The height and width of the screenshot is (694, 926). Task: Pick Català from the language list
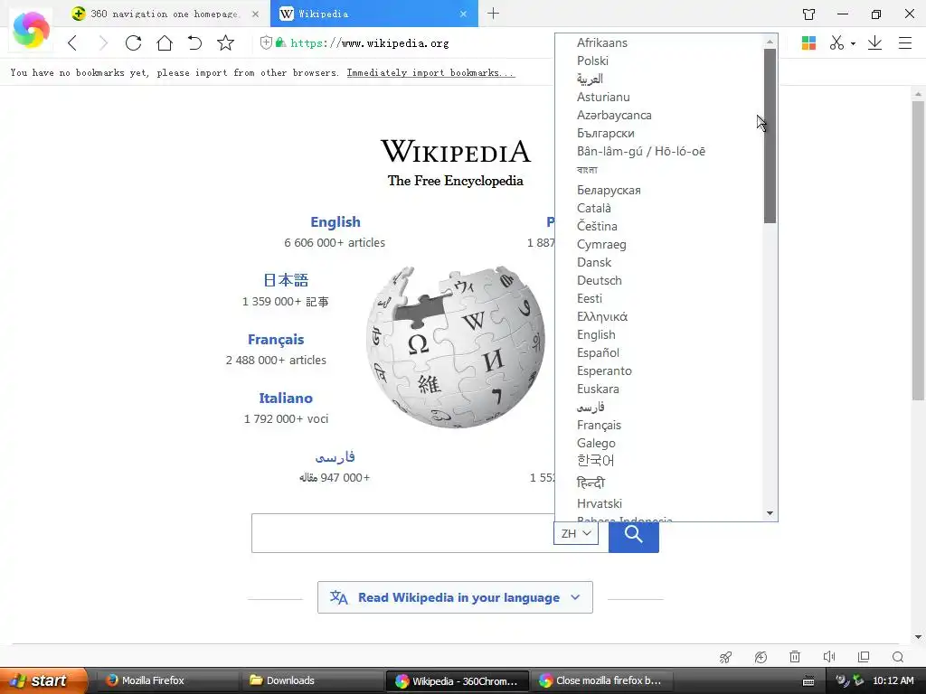593,208
